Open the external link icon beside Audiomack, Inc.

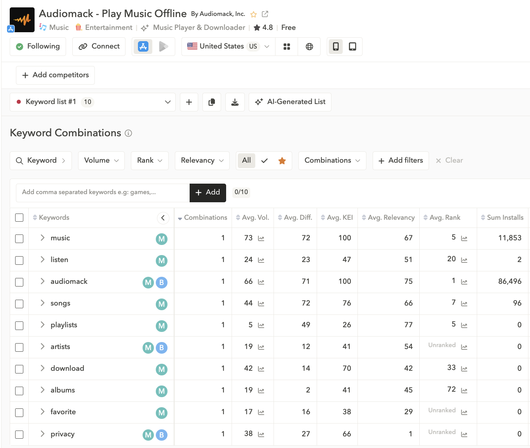pos(265,14)
